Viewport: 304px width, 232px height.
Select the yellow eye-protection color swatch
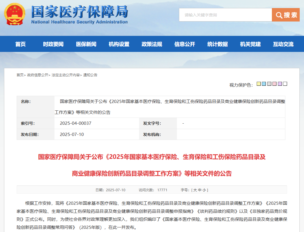click(259, 84)
